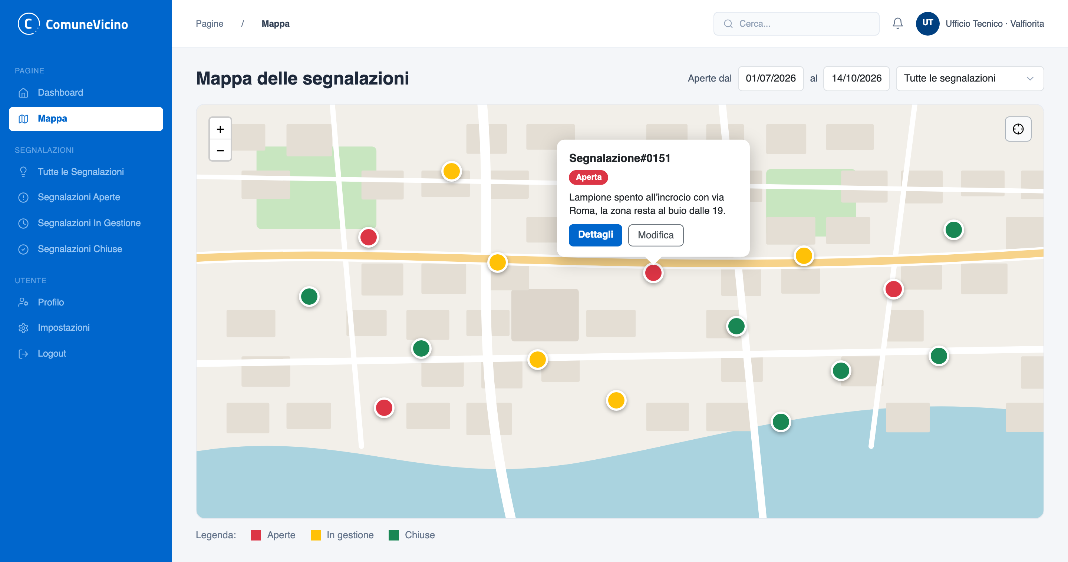Click the green Chiuse legend swatch
The width and height of the screenshot is (1068, 562).
[393, 535]
